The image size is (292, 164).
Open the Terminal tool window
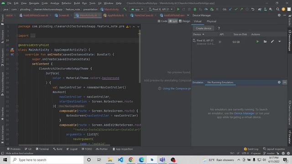point(42,149)
